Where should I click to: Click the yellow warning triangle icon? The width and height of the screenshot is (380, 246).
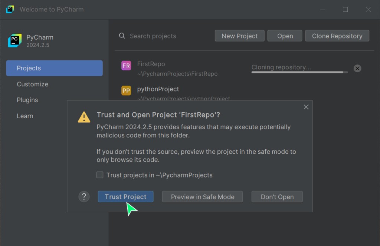(x=84, y=117)
